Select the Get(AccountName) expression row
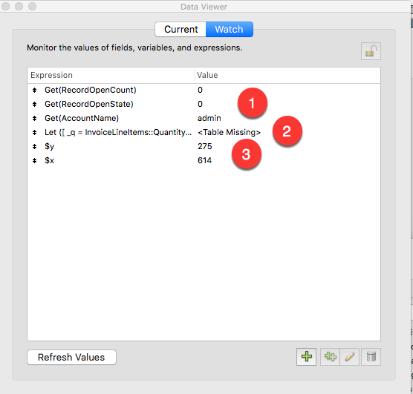The height and width of the screenshot is (394, 413). (204, 118)
